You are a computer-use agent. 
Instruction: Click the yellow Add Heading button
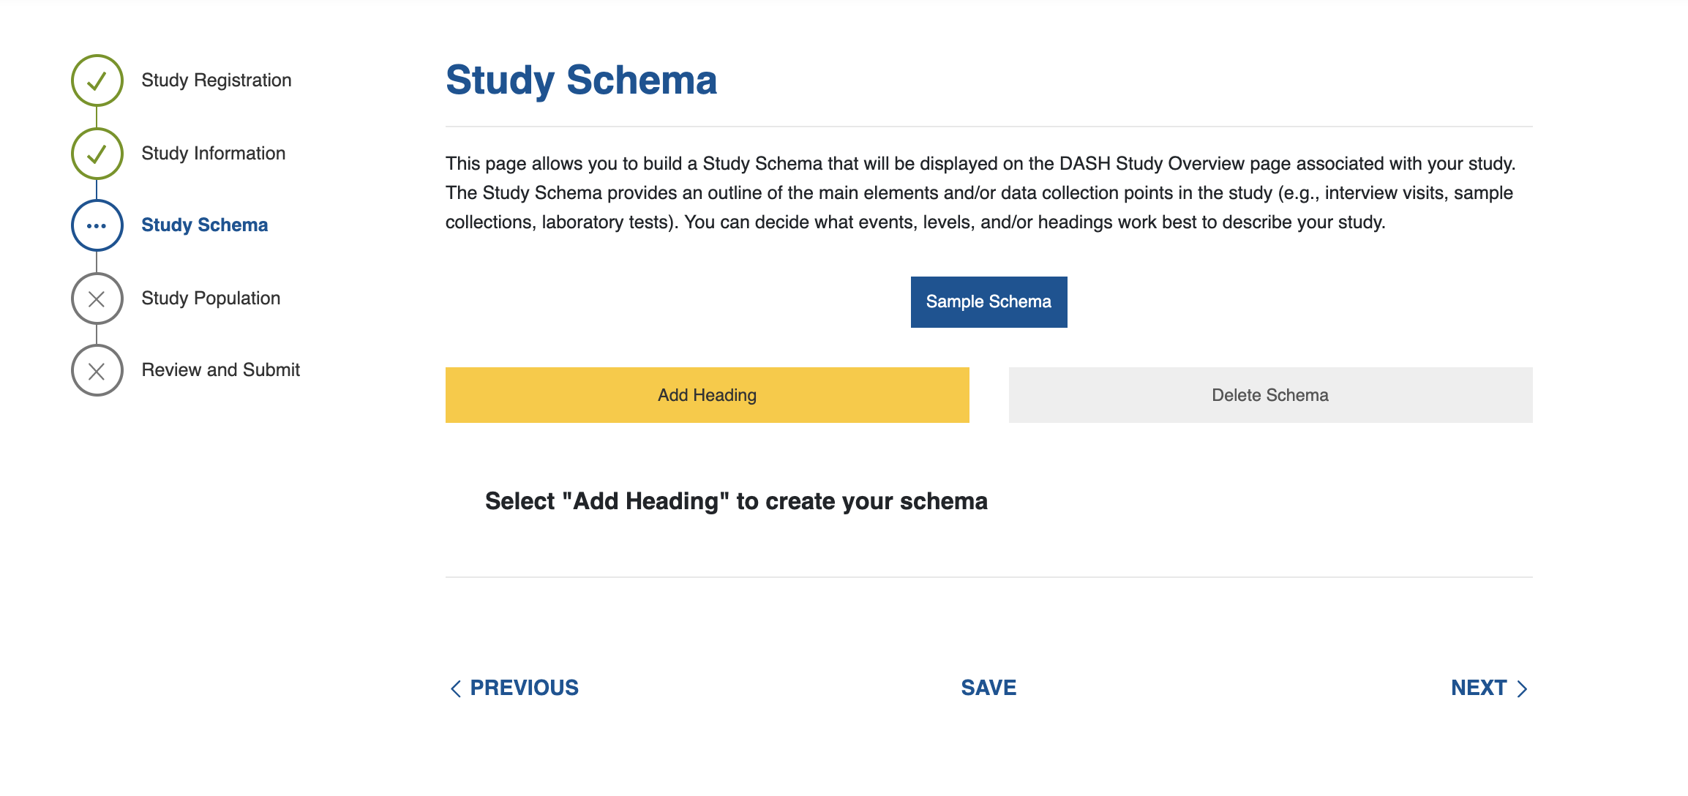coord(707,395)
